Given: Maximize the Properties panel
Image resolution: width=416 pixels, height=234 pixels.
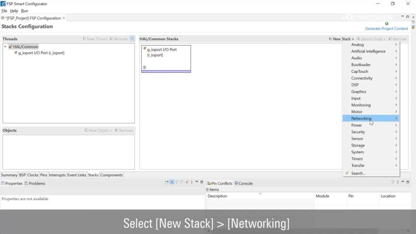Looking at the screenshot, I should (x=201, y=182).
